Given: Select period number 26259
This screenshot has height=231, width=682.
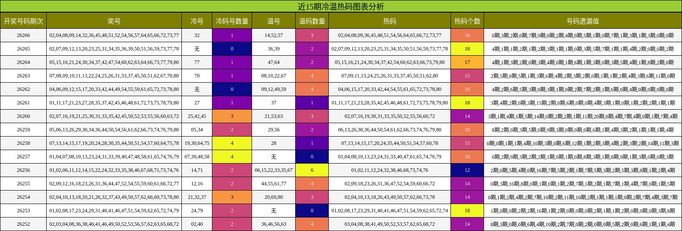Looking at the screenshot, I should click(24, 130).
